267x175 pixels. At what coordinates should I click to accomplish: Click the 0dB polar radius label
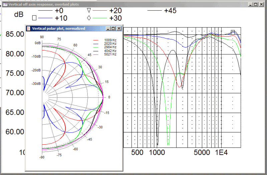click(x=38, y=43)
